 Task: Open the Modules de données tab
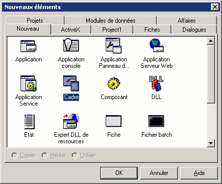click(111, 21)
